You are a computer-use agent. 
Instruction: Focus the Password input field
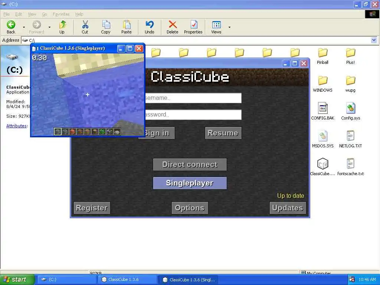193,115
